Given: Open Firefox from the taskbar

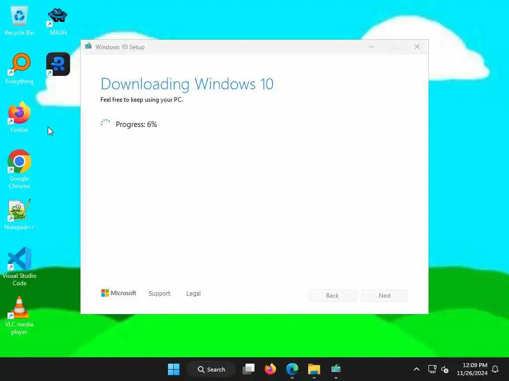Looking at the screenshot, I should [270, 369].
